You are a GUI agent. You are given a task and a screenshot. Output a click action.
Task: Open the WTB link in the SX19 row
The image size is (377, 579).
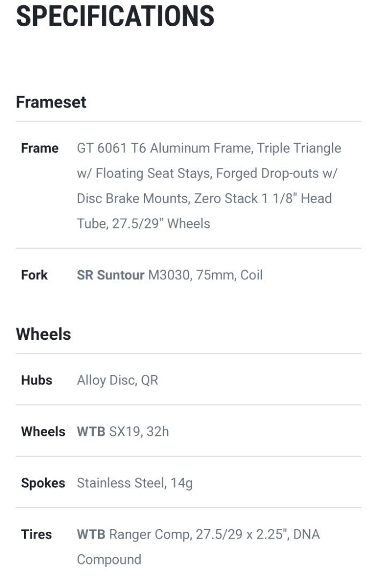[91, 432]
